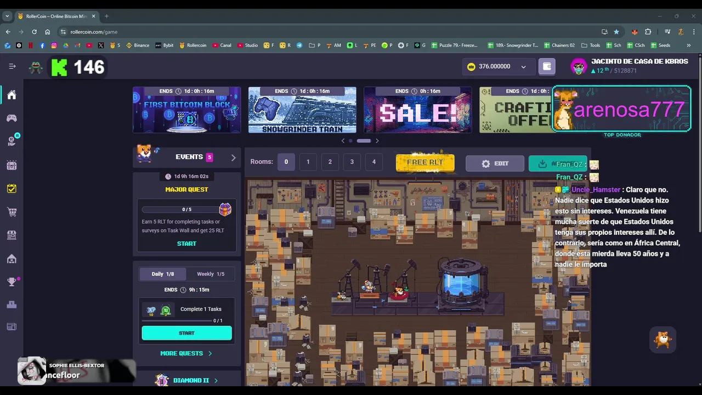Image resolution: width=702 pixels, height=395 pixels.
Task: Select the Daily 1/8 quests tab
Action: (x=162, y=274)
